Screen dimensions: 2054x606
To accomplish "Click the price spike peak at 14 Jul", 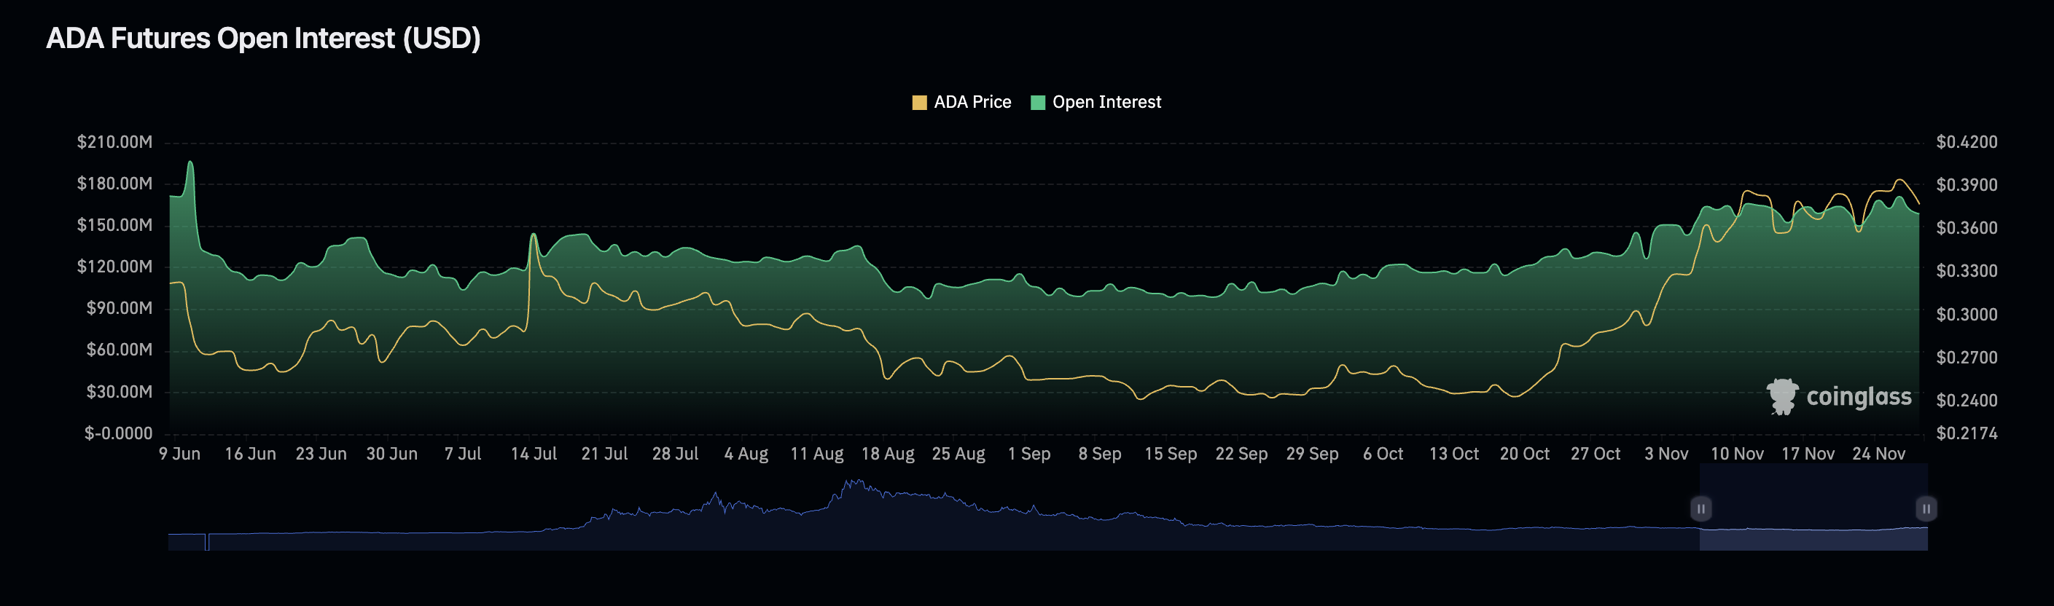I will coord(533,235).
